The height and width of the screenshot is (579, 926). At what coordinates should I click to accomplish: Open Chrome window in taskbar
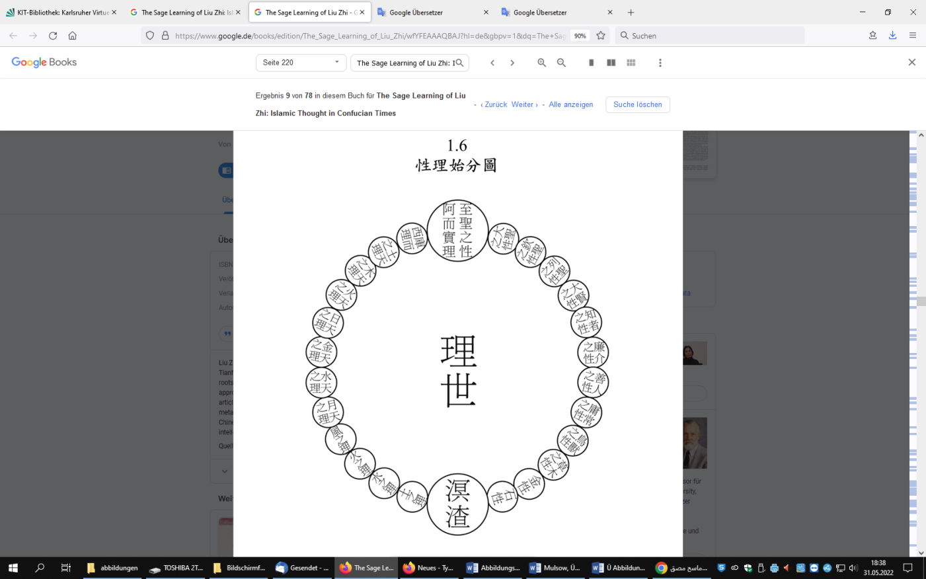(x=681, y=568)
